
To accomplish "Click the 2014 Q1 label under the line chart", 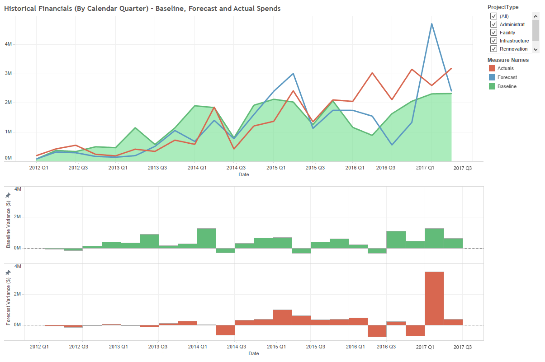I will pos(197,168).
